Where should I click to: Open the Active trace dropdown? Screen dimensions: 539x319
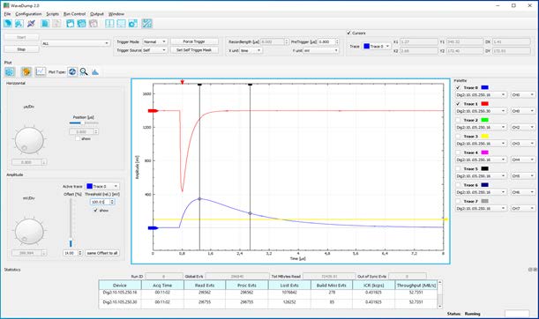point(102,186)
